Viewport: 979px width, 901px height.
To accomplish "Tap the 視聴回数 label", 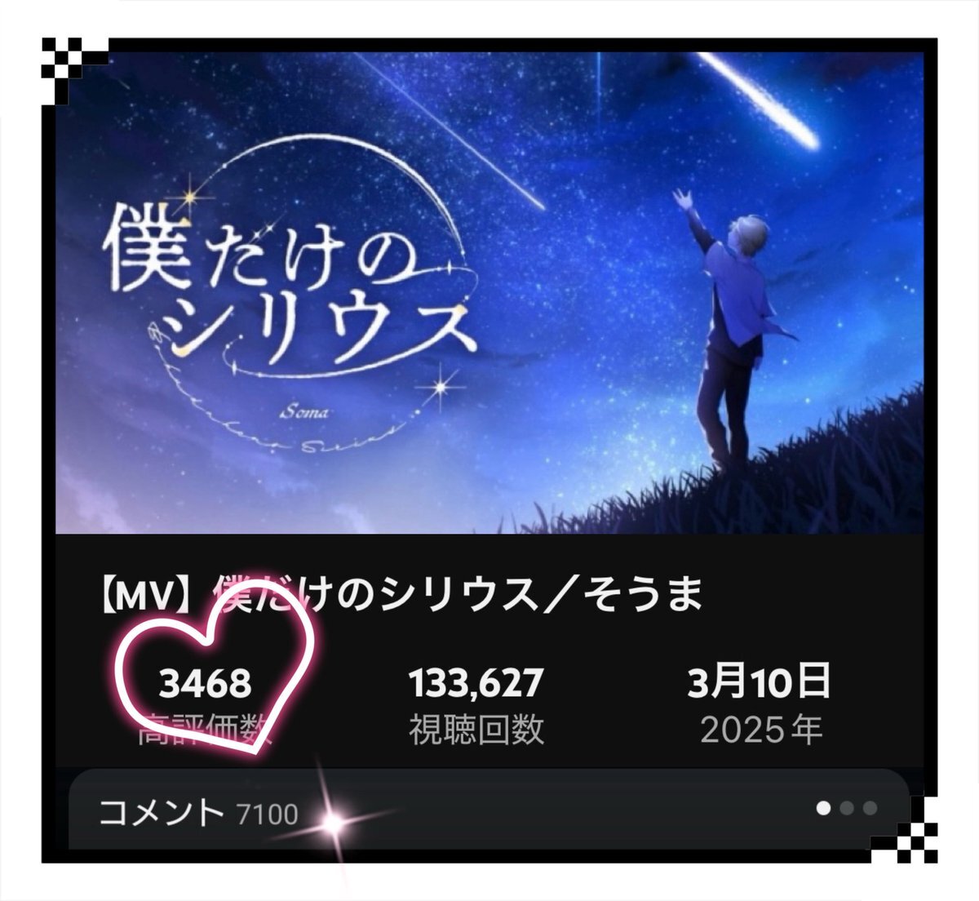I will 476,730.
